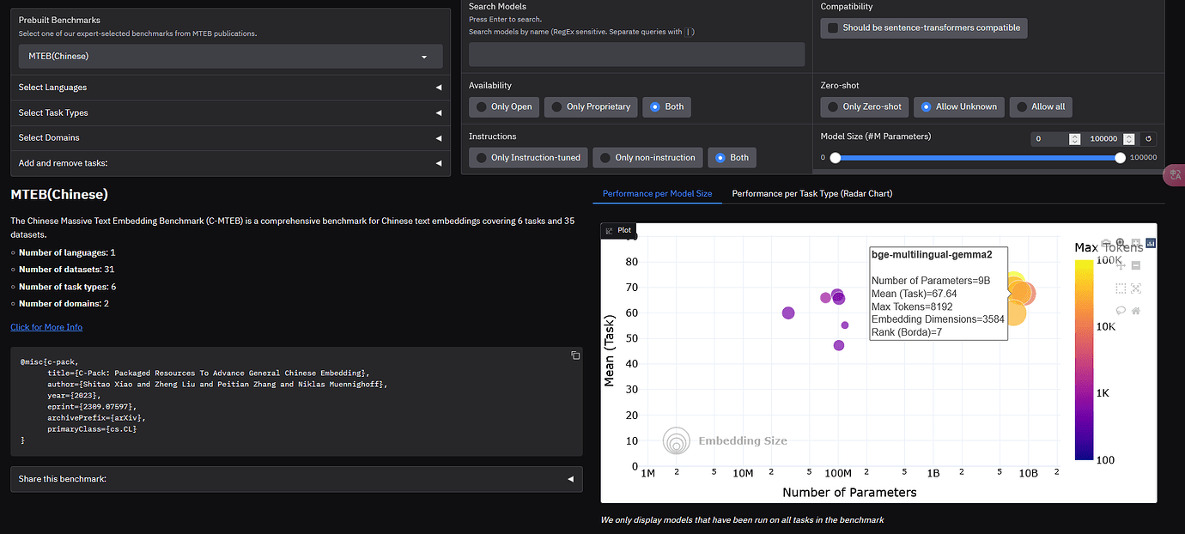1185x534 pixels.
Task: Click the purple bubble near Mean 47
Action: tap(839, 345)
